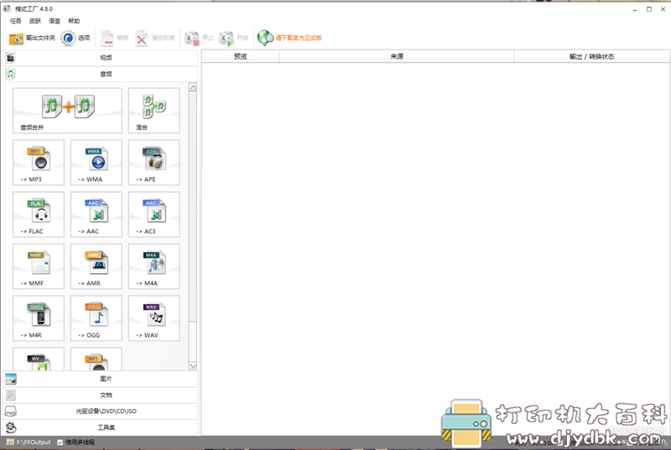Choose the -> AC3 conversion icon
The width and height of the screenshot is (671, 450).
154,215
